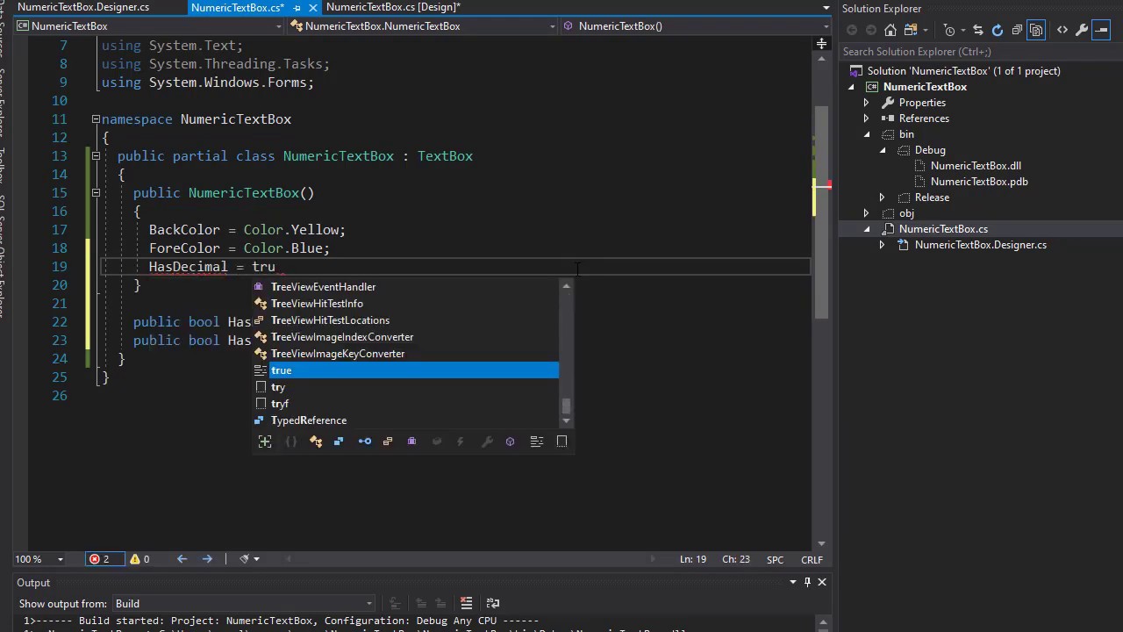Select NumericTextBox.dll file in Solution Explorer
Image resolution: width=1123 pixels, height=632 pixels.
pos(976,166)
